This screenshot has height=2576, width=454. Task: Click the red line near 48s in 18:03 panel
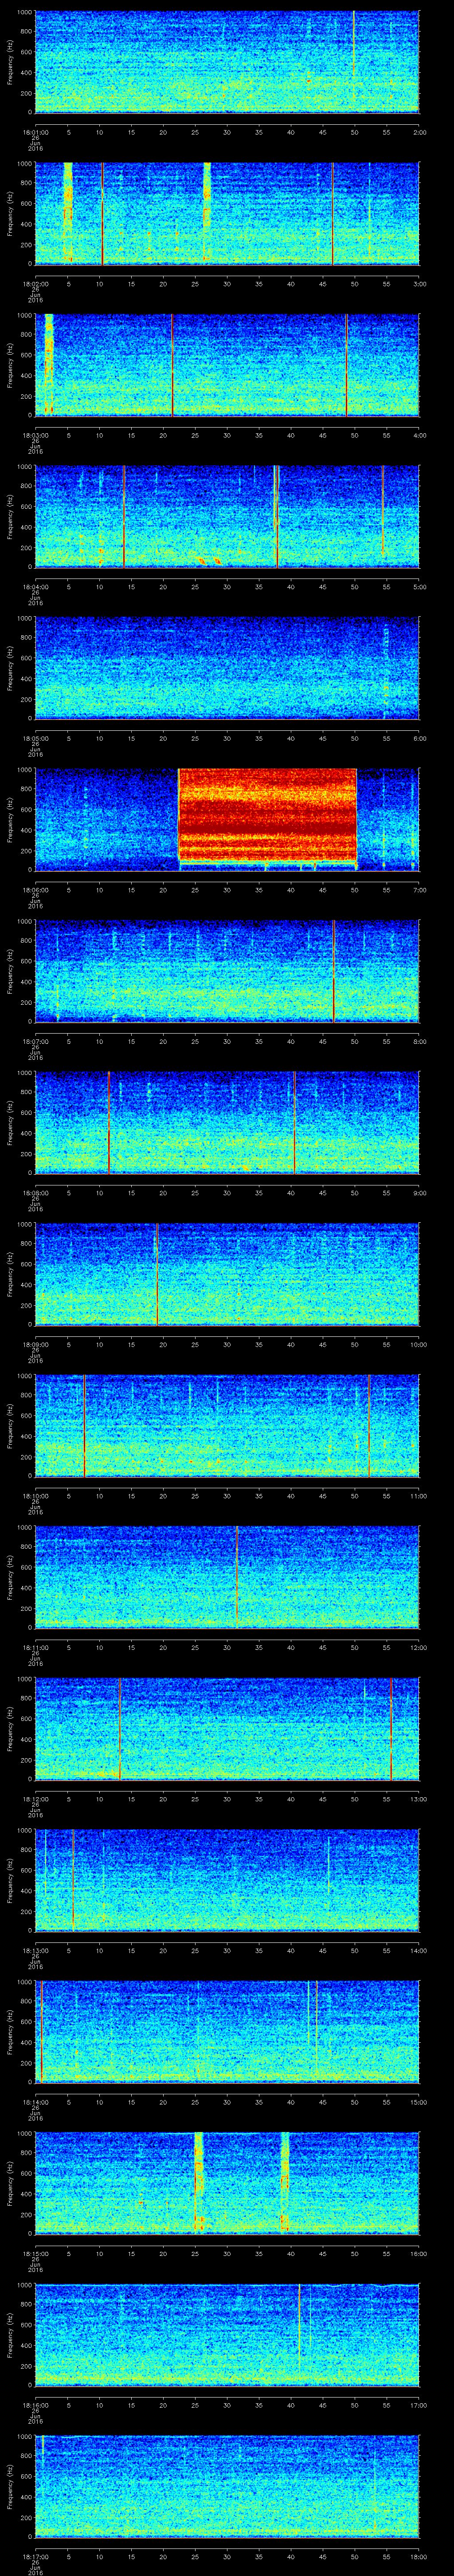tap(346, 365)
